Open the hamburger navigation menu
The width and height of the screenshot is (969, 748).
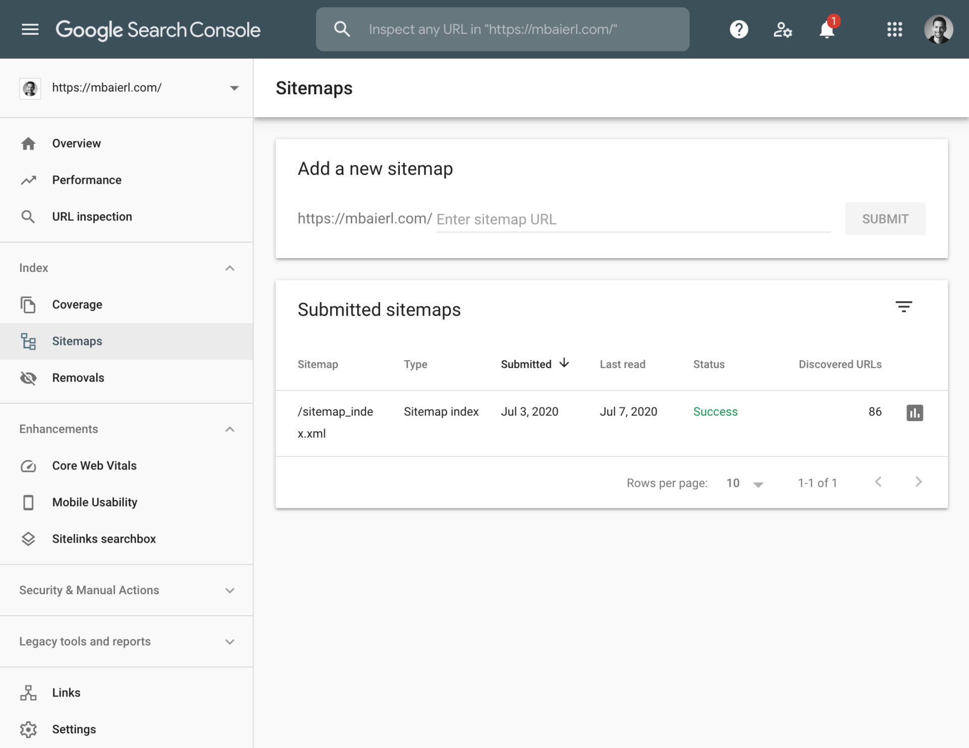pos(30,29)
